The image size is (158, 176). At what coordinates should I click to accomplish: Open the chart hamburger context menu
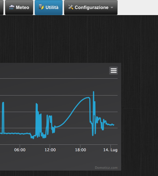coord(113,70)
